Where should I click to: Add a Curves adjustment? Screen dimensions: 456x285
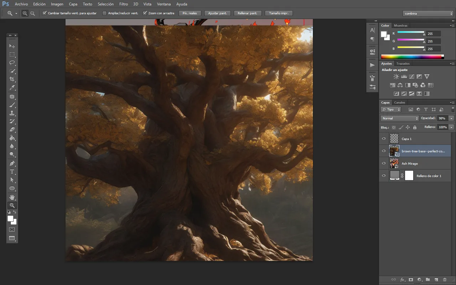(x=411, y=77)
